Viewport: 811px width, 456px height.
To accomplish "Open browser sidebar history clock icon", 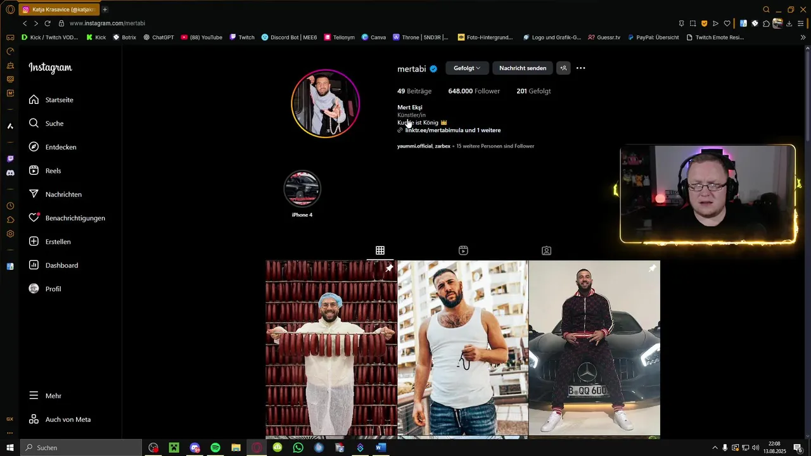I will pyautogui.click(x=10, y=206).
